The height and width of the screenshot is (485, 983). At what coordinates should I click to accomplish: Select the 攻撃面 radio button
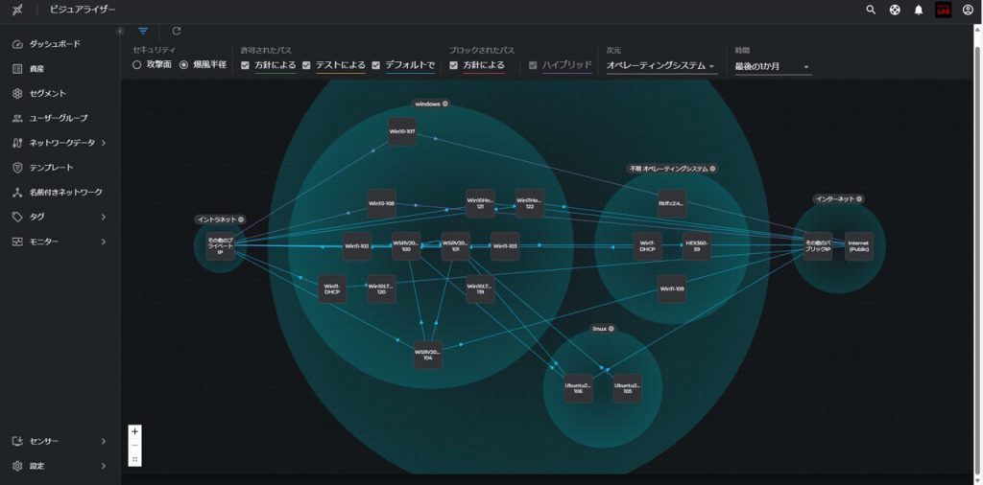point(136,65)
